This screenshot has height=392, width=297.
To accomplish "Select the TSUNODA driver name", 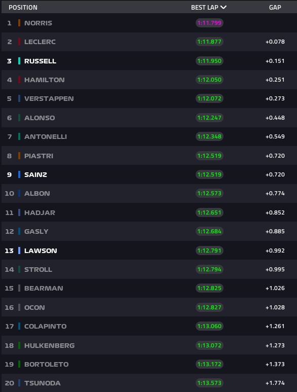I will point(42,383).
